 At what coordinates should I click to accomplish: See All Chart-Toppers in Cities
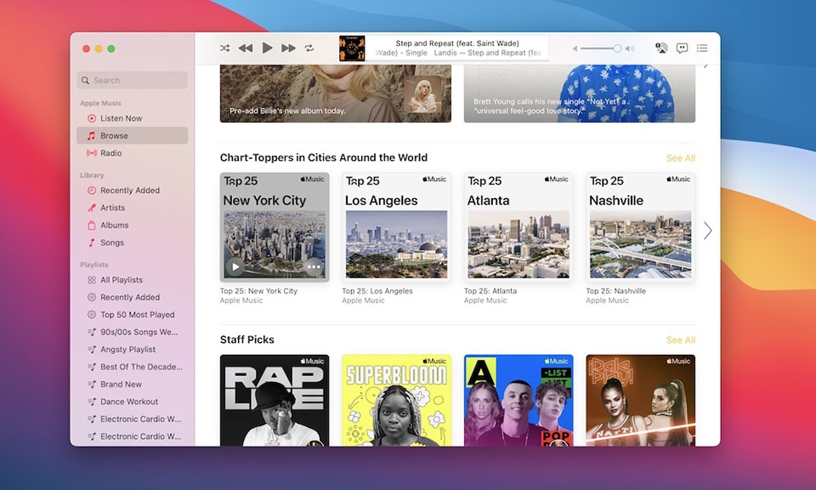click(x=681, y=157)
